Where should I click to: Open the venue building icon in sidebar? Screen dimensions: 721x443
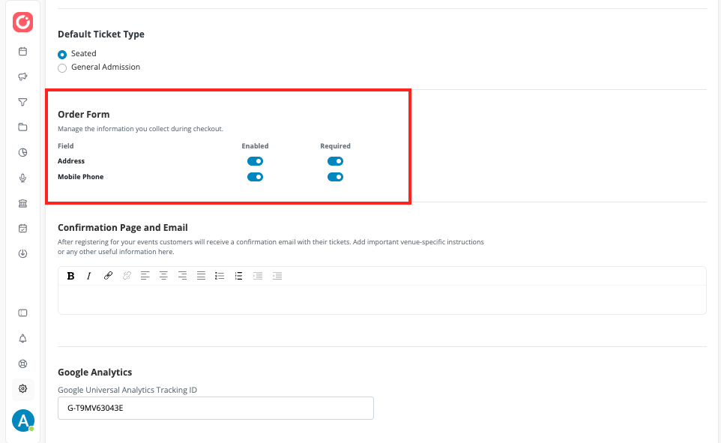pyautogui.click(x=22, y=203)
